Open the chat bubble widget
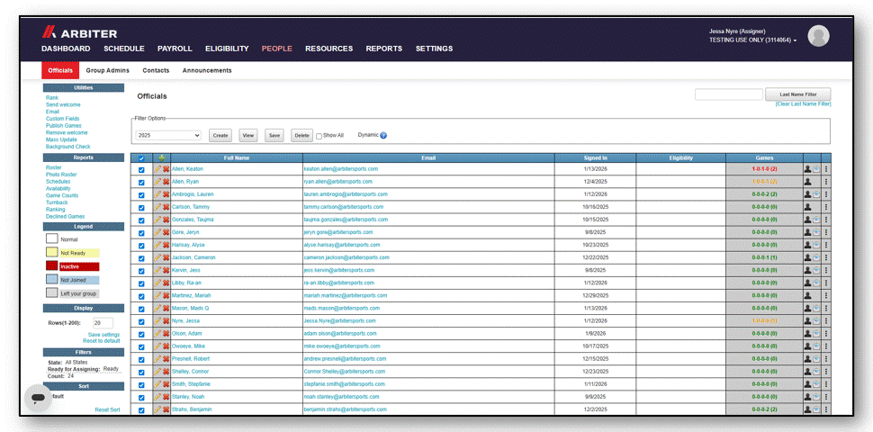This screenshot has width=873, height=432. coord(38,399)
